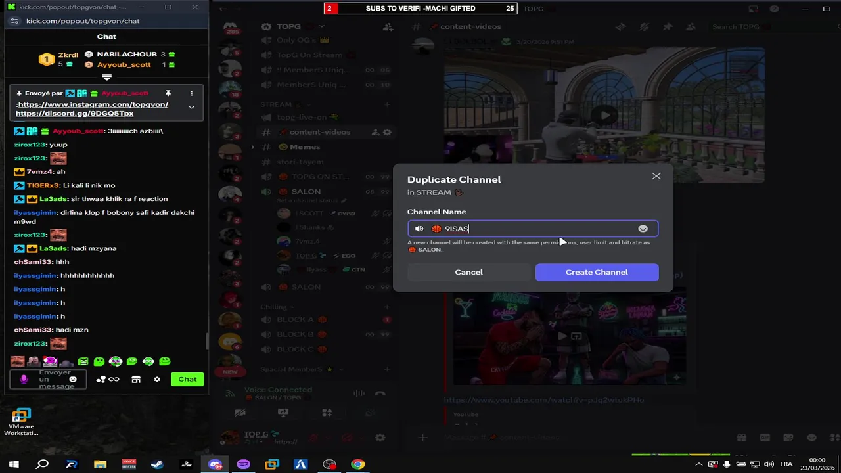
Task: Expand the pinned message chevron
Action: [191, 107]
